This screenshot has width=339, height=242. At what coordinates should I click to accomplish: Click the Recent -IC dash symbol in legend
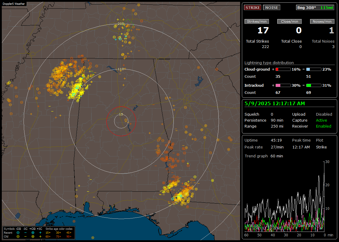26,233
